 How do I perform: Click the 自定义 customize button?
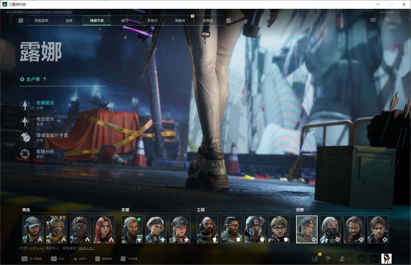80,259
